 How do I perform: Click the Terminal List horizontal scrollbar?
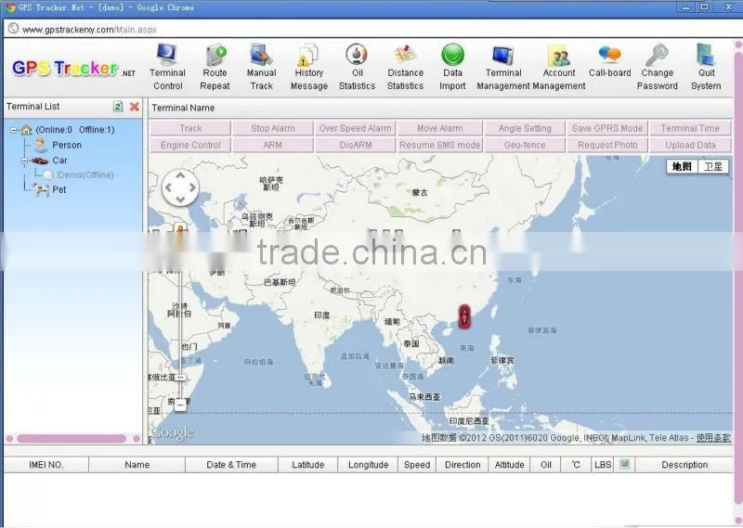72,439
